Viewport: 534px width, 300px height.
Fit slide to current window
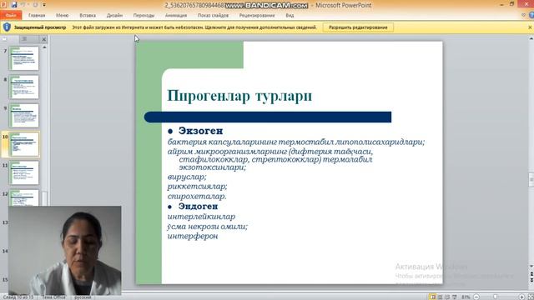point(531,297)
